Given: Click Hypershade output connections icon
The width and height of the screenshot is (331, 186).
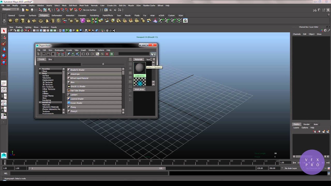Looking at the screenshot, I should [92, 54].
